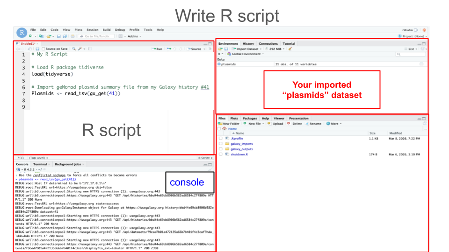Open the galaxy_outputs folder link
The image size is (449, 252).
241,149
